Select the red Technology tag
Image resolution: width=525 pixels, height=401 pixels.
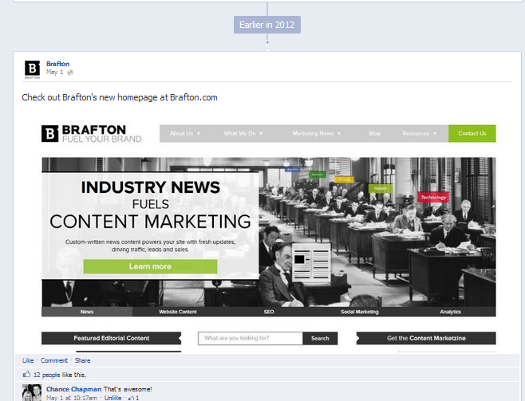click(433, 198)
